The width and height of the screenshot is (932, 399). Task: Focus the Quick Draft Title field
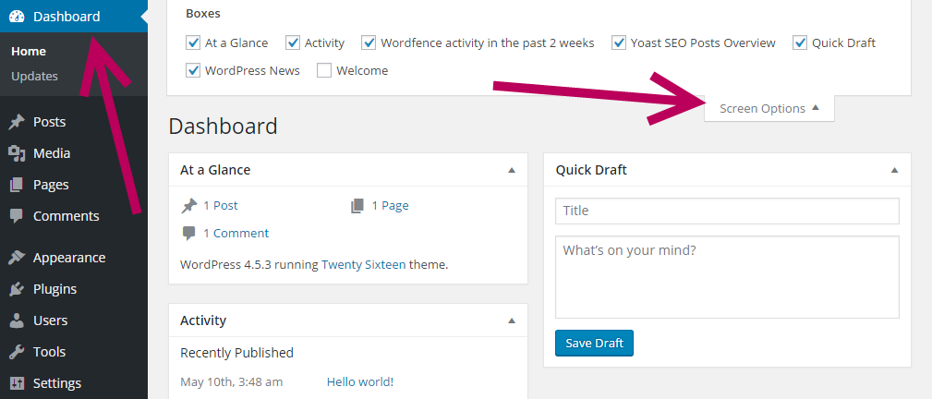727,212
